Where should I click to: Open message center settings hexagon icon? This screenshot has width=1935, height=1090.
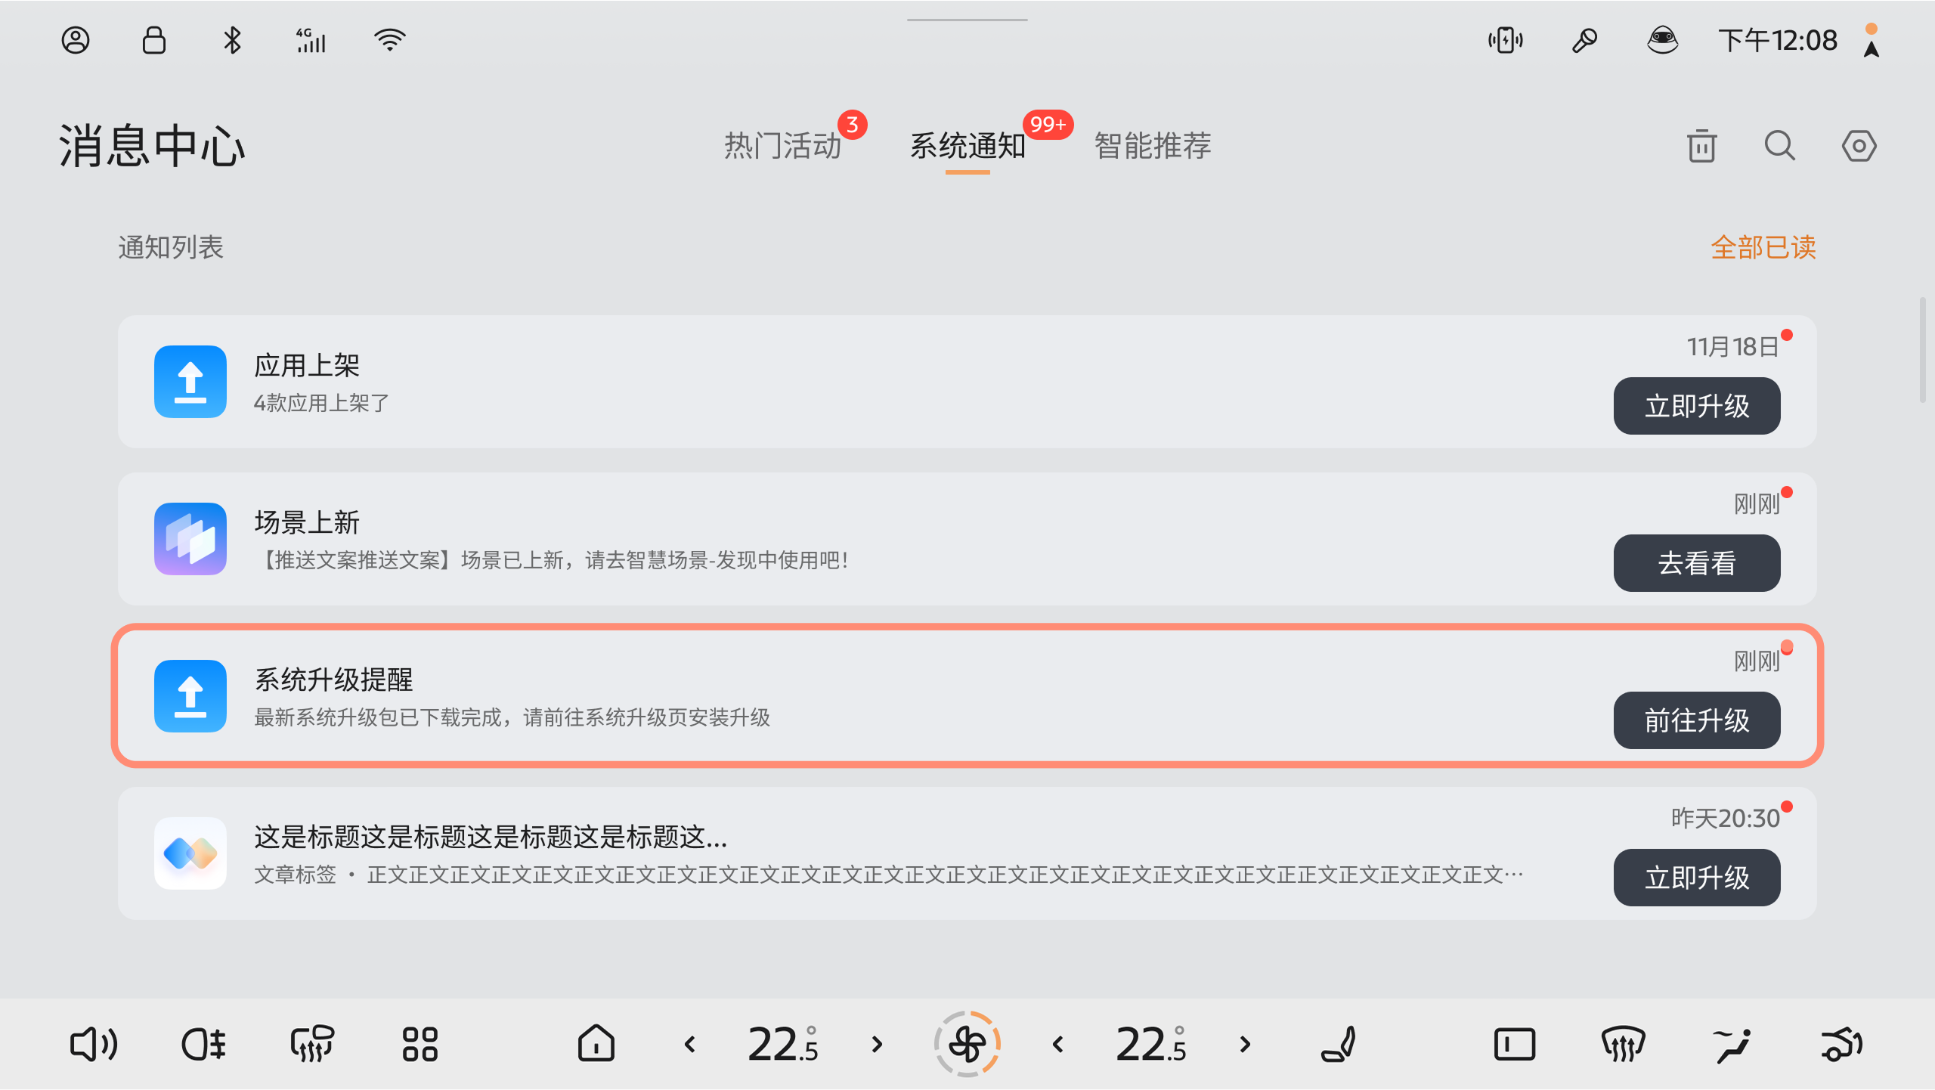click(1859, 146)
